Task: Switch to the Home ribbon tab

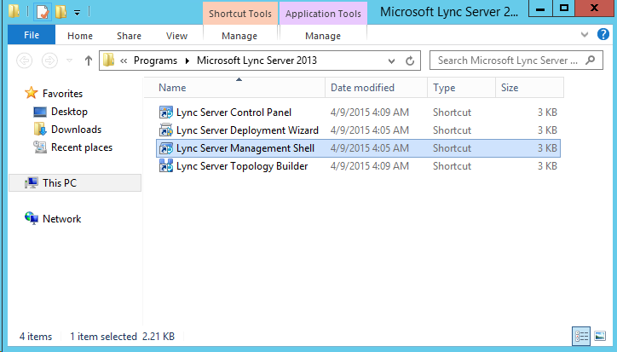Action: pyautogui.click(x=80, y=36)
